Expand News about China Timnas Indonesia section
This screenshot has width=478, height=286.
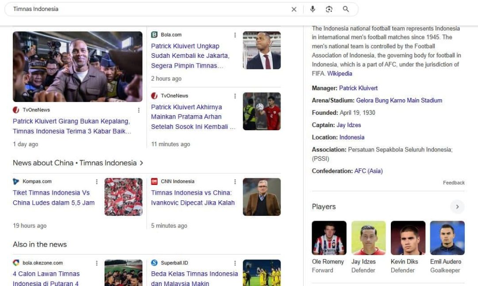tap(141, 162)
